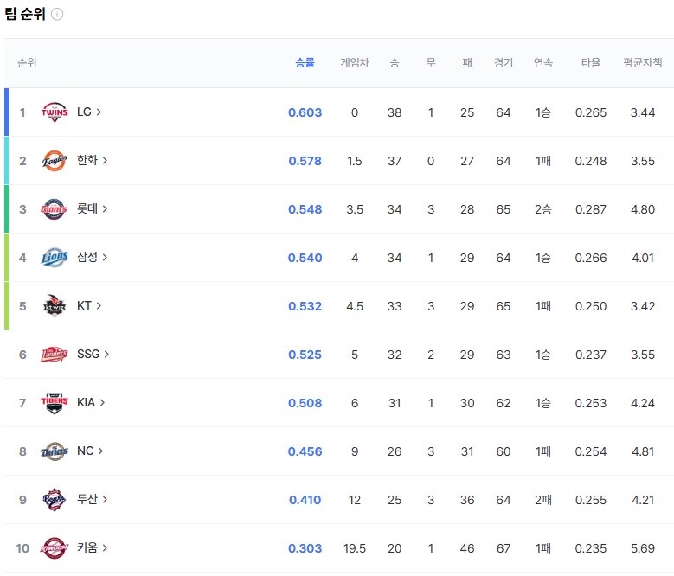
Task: Click the Doosan Bears team logo
Action: click(55, 500)
